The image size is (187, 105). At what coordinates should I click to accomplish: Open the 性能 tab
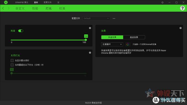(x=35, y=8)
